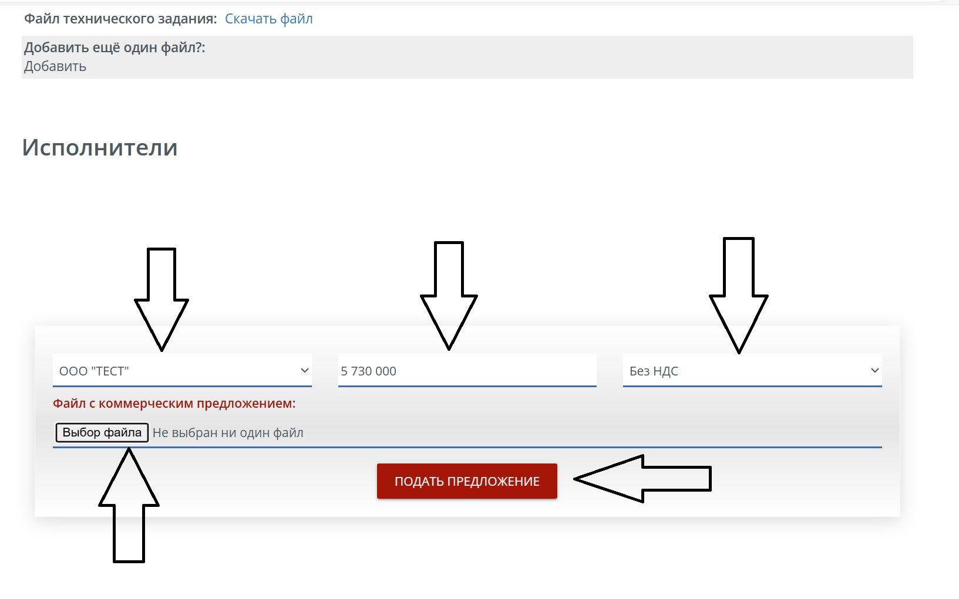
Task: Click the 'Не выбран ни один файл' text
Action: [228, 433]
